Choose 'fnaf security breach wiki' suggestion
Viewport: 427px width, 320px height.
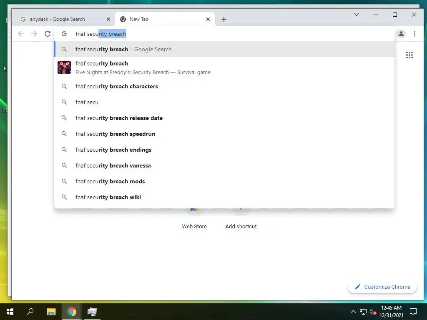coord(224,197)
